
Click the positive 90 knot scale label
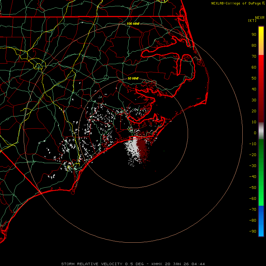click(254, 35)
